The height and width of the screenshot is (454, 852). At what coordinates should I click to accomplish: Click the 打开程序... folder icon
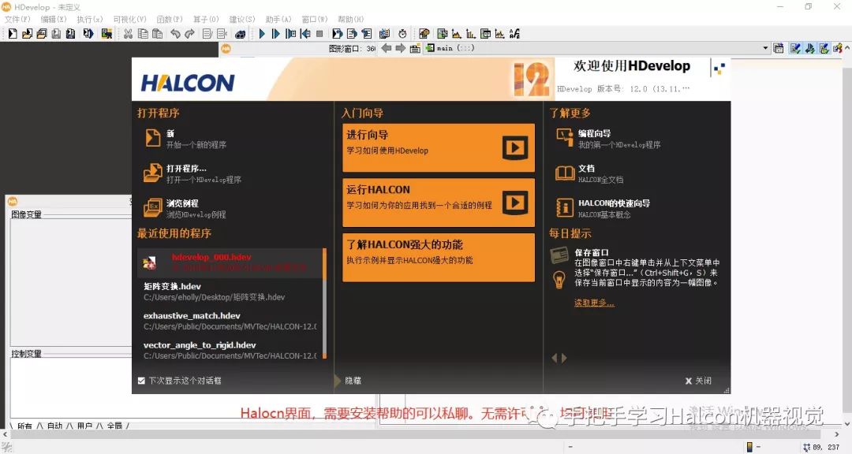click(153, 173)
